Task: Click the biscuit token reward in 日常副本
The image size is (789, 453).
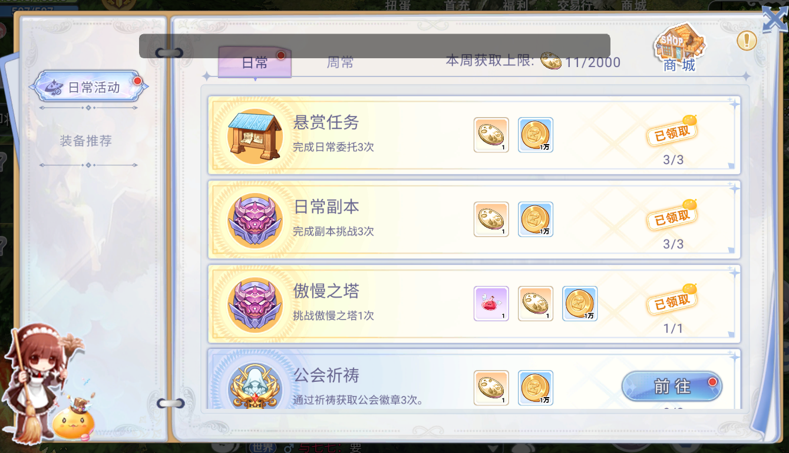Action: [491, 219]
